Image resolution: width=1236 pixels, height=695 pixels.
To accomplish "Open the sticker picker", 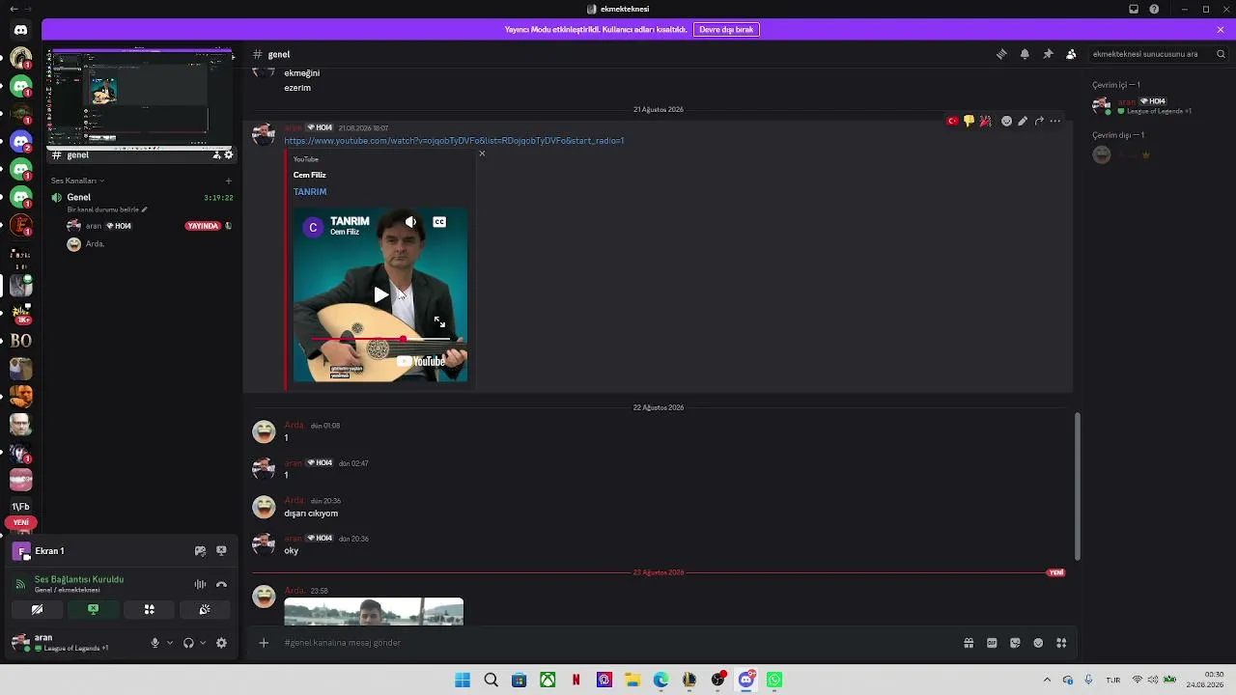I will point(1015,643).
